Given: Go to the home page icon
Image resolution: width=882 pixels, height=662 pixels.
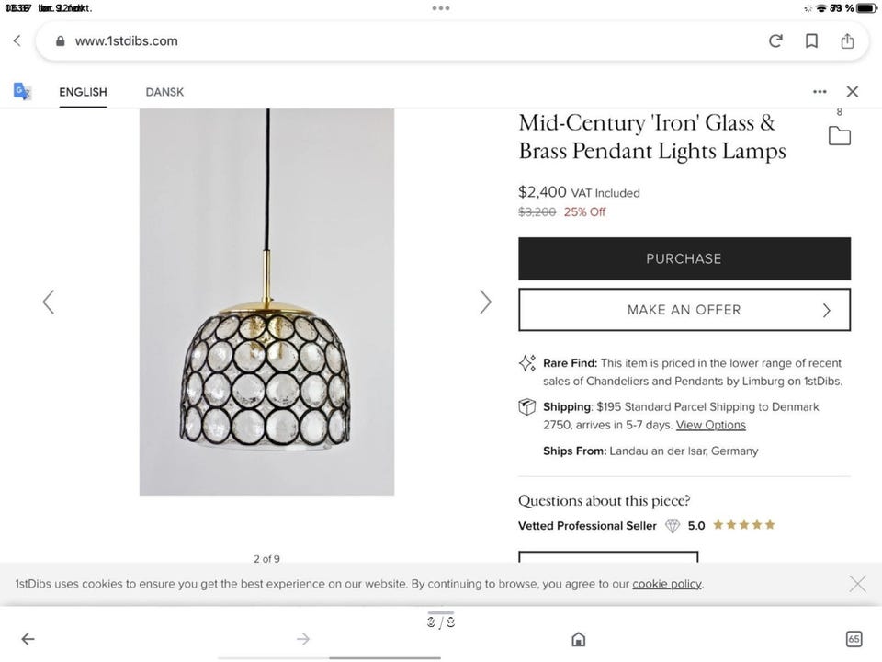Looking at the screenshot, I should (578, 639).
